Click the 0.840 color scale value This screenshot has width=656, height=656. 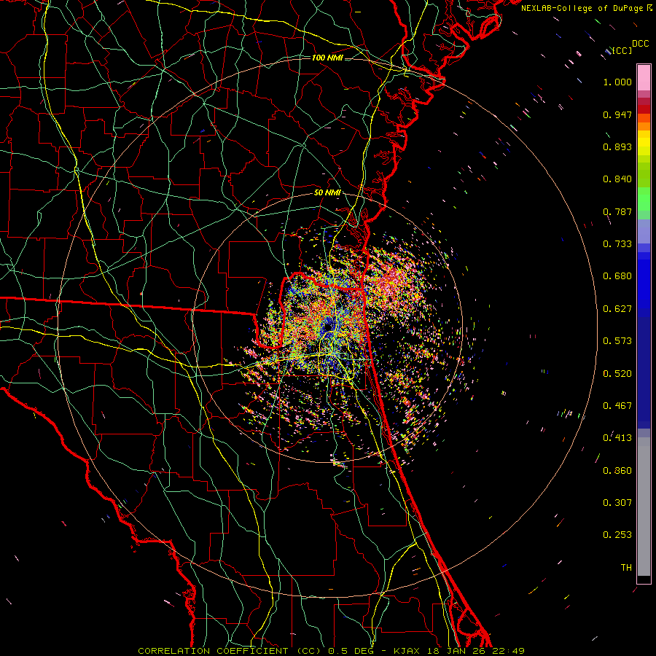(x=617, y=179)
